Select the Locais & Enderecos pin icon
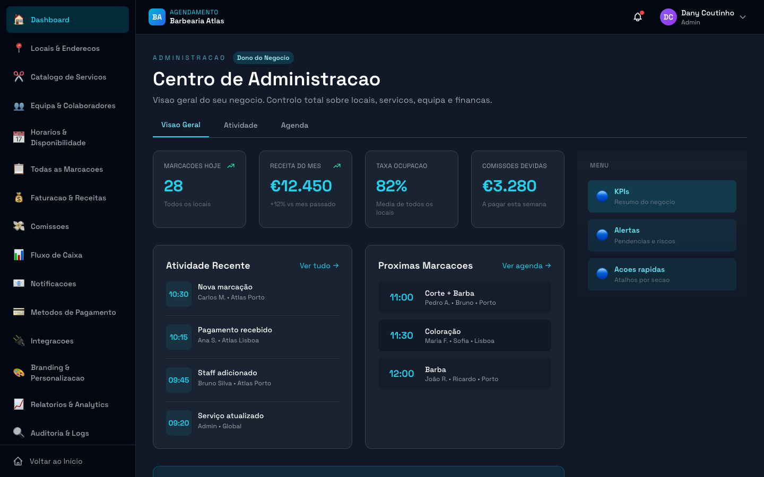 [x=19, y=48]
